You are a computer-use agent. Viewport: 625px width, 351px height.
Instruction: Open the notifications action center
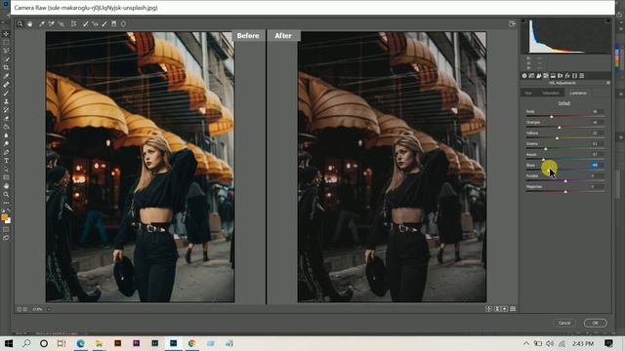608,343
